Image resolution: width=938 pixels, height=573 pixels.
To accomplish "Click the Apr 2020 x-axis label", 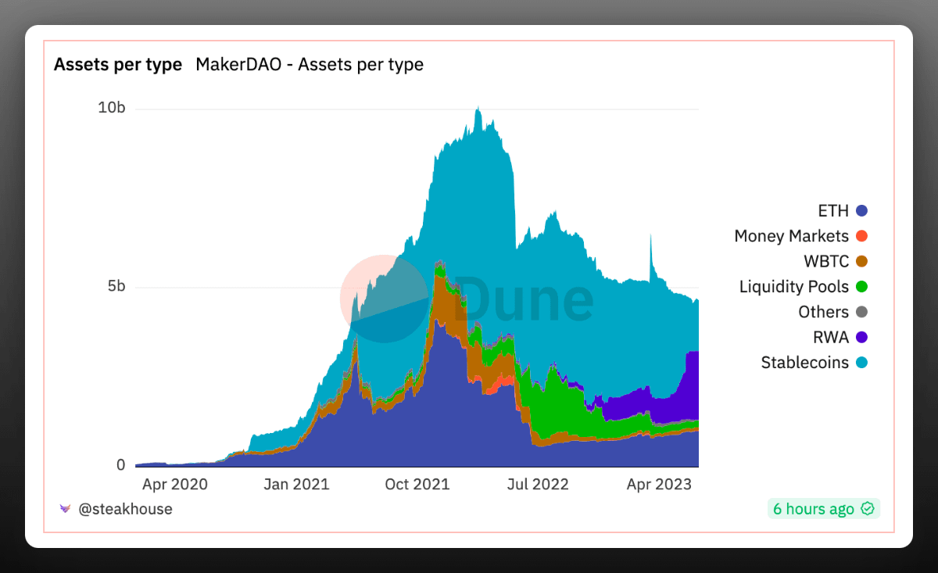I will click(x=174, y=485).
